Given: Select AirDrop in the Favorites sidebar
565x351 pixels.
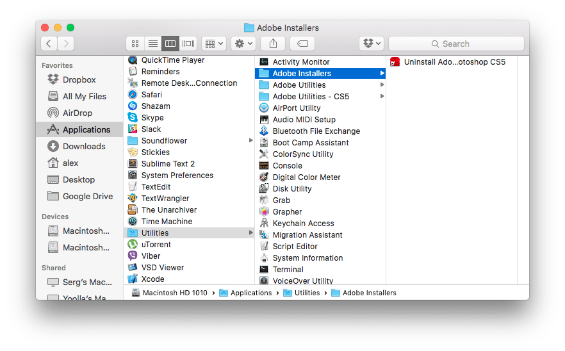Looking at the screenshot, I should [77, 113].
